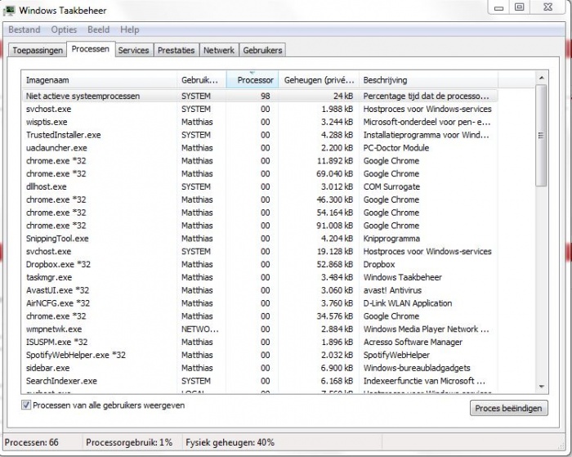
Task: Switch to the Gebruikers tab
Action: click(262, 50)
